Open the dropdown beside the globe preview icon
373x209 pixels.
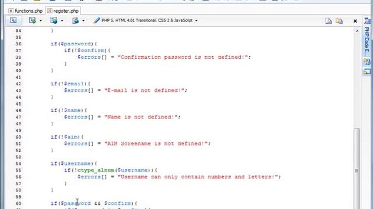pyautogui.click(x=62, y=21)
